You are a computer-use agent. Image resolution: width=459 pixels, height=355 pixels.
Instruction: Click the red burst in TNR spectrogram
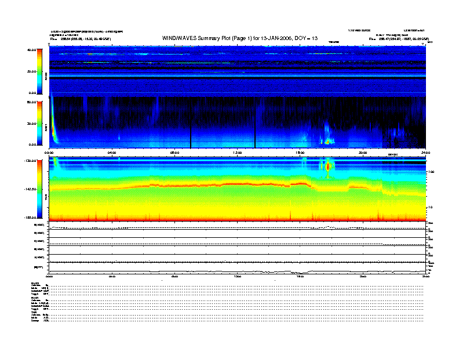tap(328, 166)
